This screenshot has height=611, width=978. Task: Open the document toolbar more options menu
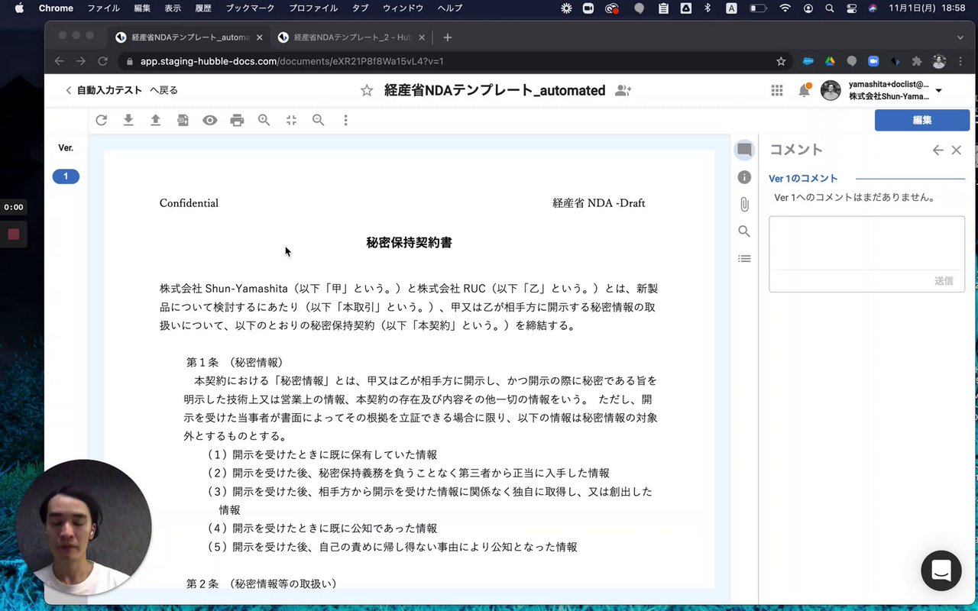[x=345, y=120]
